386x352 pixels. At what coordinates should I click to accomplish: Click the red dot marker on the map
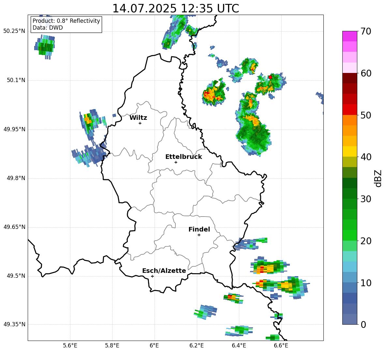tap(270, 77)
